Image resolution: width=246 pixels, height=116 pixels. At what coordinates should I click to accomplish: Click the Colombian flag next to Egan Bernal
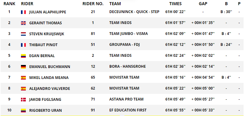(23, 56)
